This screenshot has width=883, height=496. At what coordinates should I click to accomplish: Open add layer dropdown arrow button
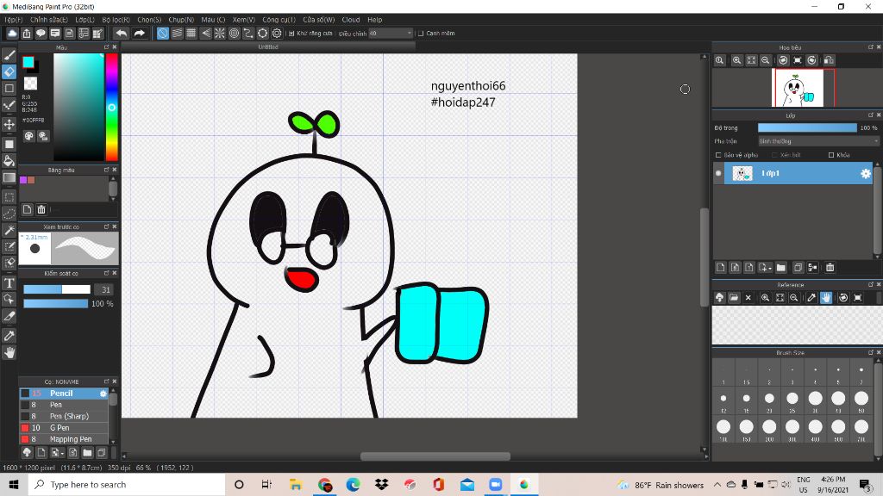pyautogui.click(x=765, y=268)
